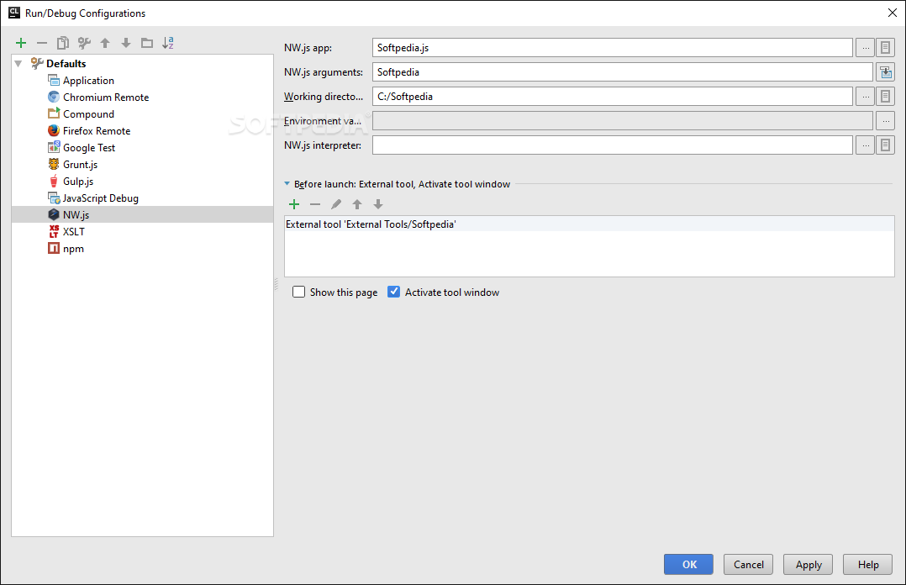This screenshot has height=585, width=906.
Task: Click into Working directory field
Action: point(613,97)
